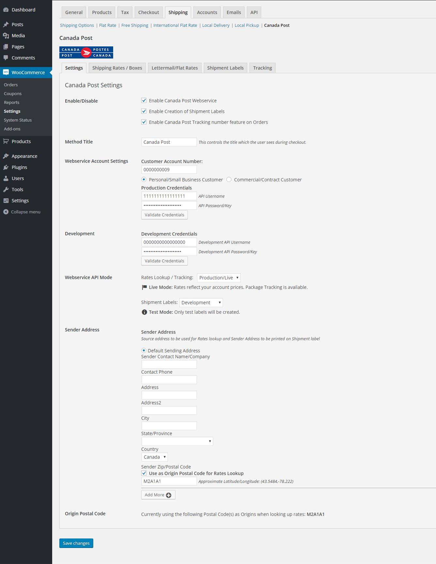436x564 pixels.
Task: Click the Collapse menu arrow icon
Action: pyautogui.click(x=6, y=212)
